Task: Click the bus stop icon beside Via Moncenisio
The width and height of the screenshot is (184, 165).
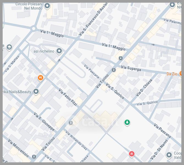Action: (x=34, y=157)
